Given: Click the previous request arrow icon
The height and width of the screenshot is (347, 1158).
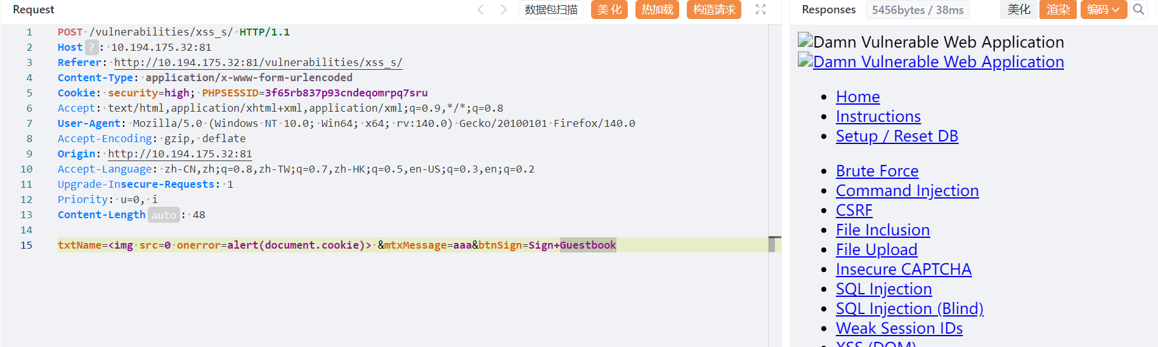Looking at the screenshot, I should tap(481, 10).
